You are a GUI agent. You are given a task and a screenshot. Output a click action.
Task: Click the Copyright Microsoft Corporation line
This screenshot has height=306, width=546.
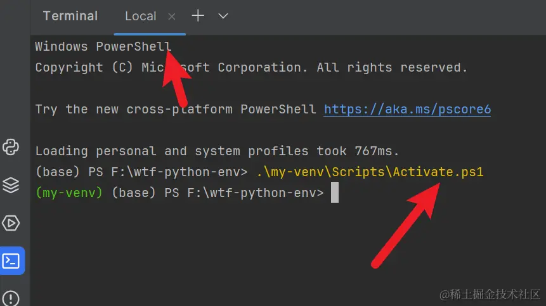[x=251, y=67]
